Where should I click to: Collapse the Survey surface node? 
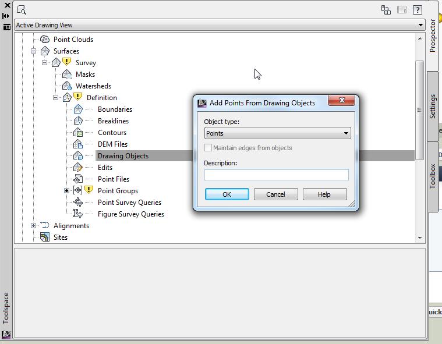click(44, 62)
